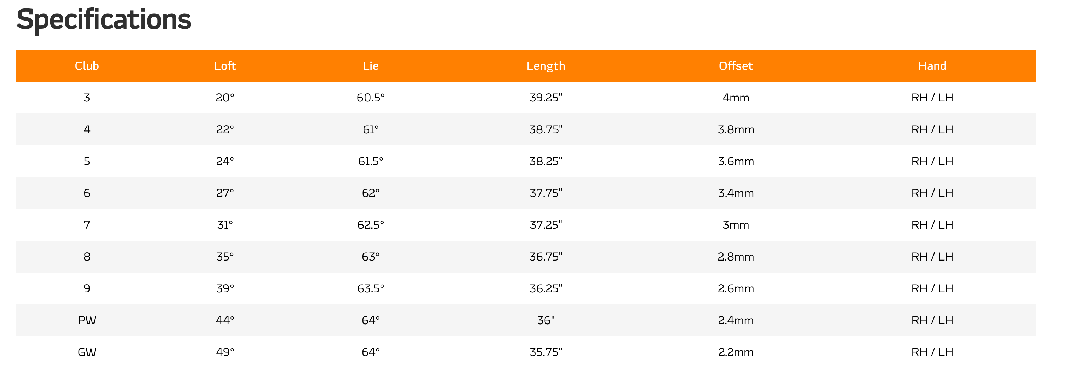The image size is (1074, 391).
Task: Select RH / LH in club 3 row
Action: 932,98
